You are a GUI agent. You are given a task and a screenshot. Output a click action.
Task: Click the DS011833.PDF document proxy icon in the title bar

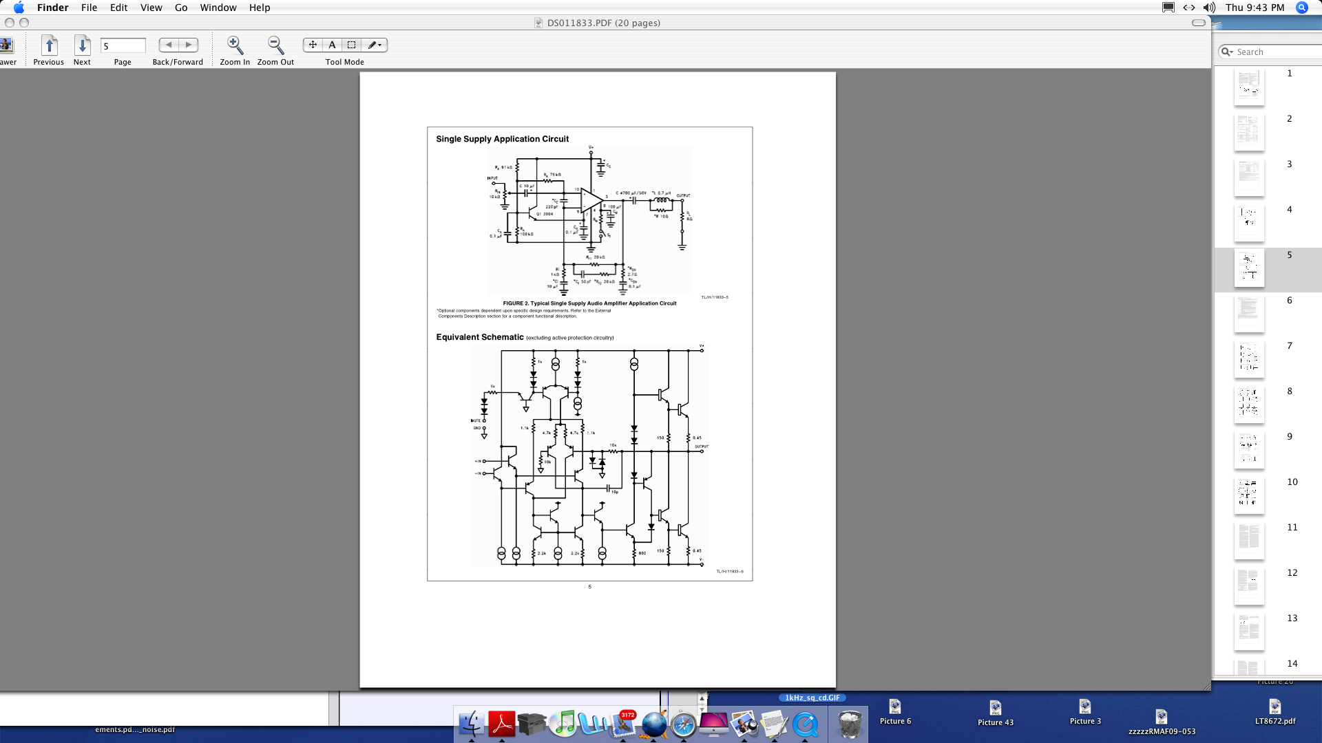point(538,23)
